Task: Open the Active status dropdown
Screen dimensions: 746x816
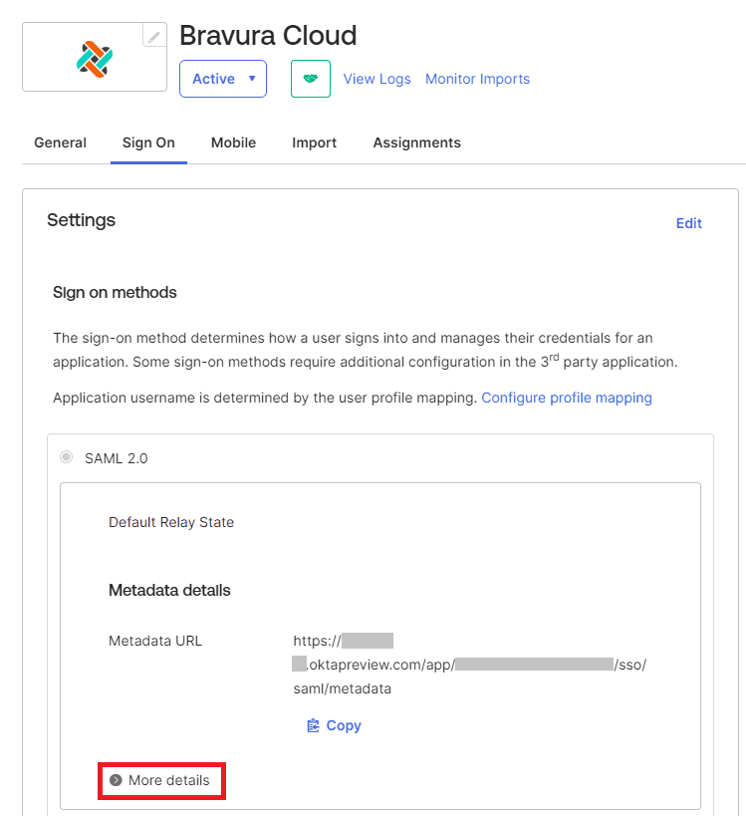Action: click(222, 79)
